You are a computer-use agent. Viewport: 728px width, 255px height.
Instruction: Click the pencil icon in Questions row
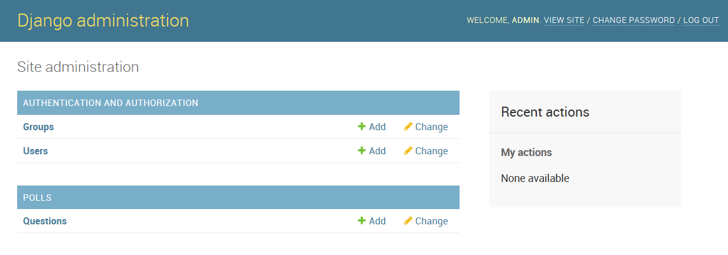[x=408, y=221]
